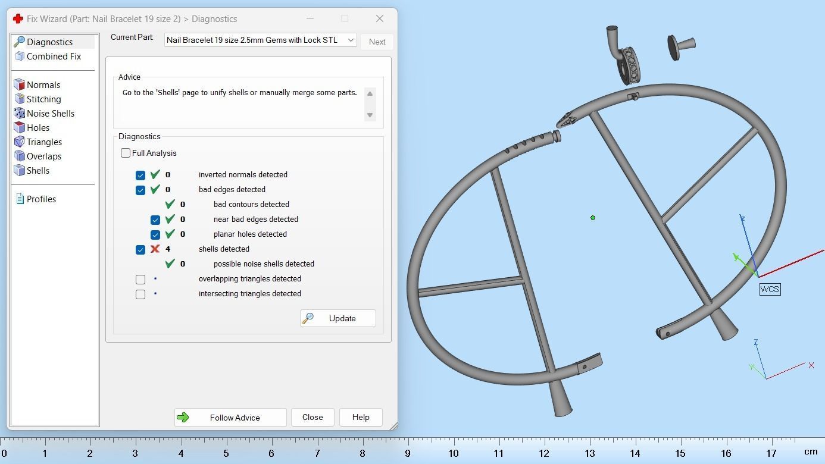Switch to Combined Fix page label
Image resolution: width=825 pixels, height=464 pixels.
[54, 56]
